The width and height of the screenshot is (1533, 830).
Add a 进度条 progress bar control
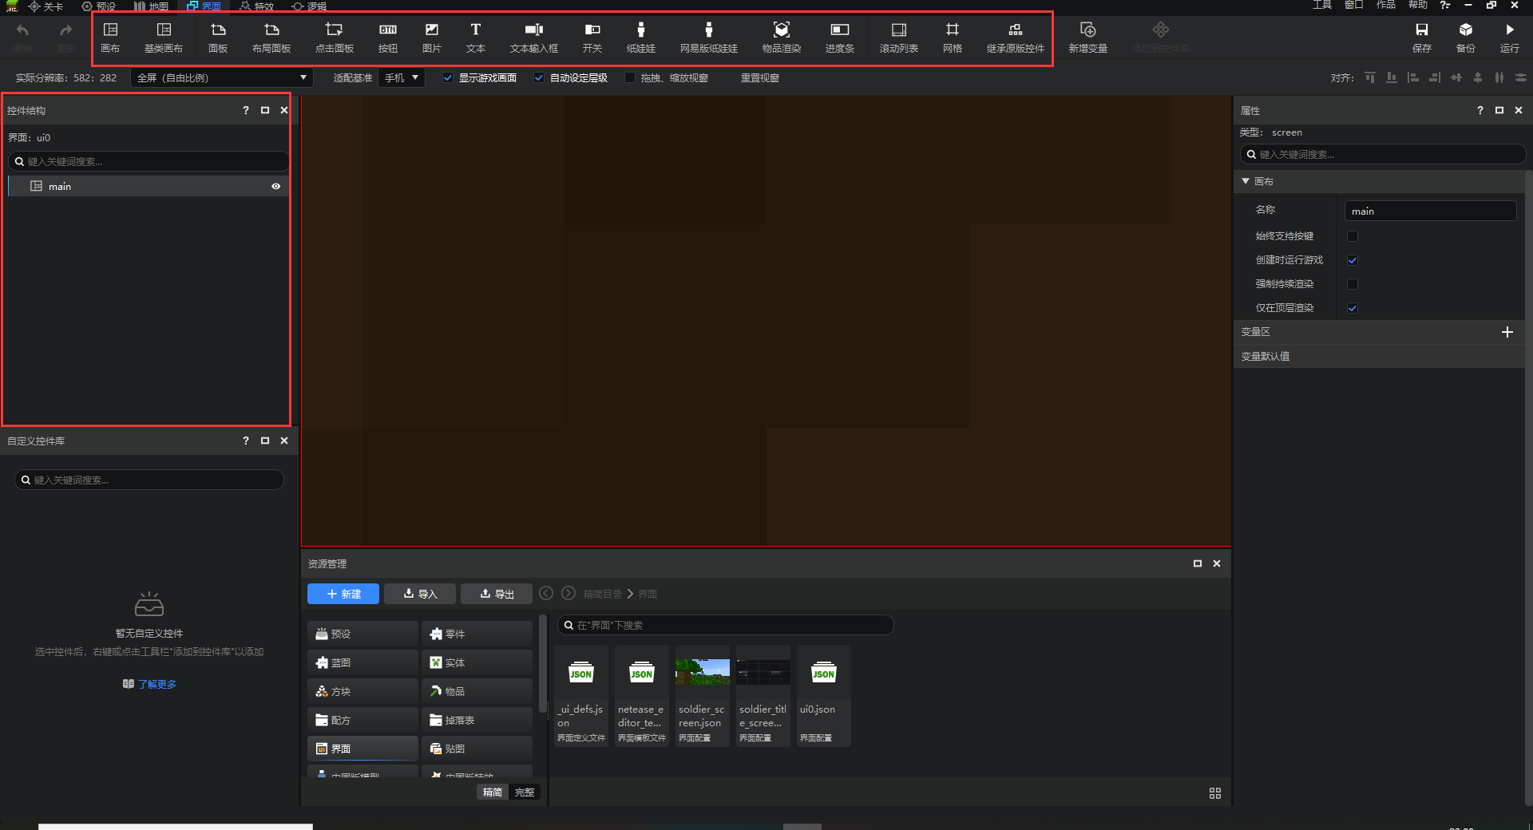click(839, 37)
